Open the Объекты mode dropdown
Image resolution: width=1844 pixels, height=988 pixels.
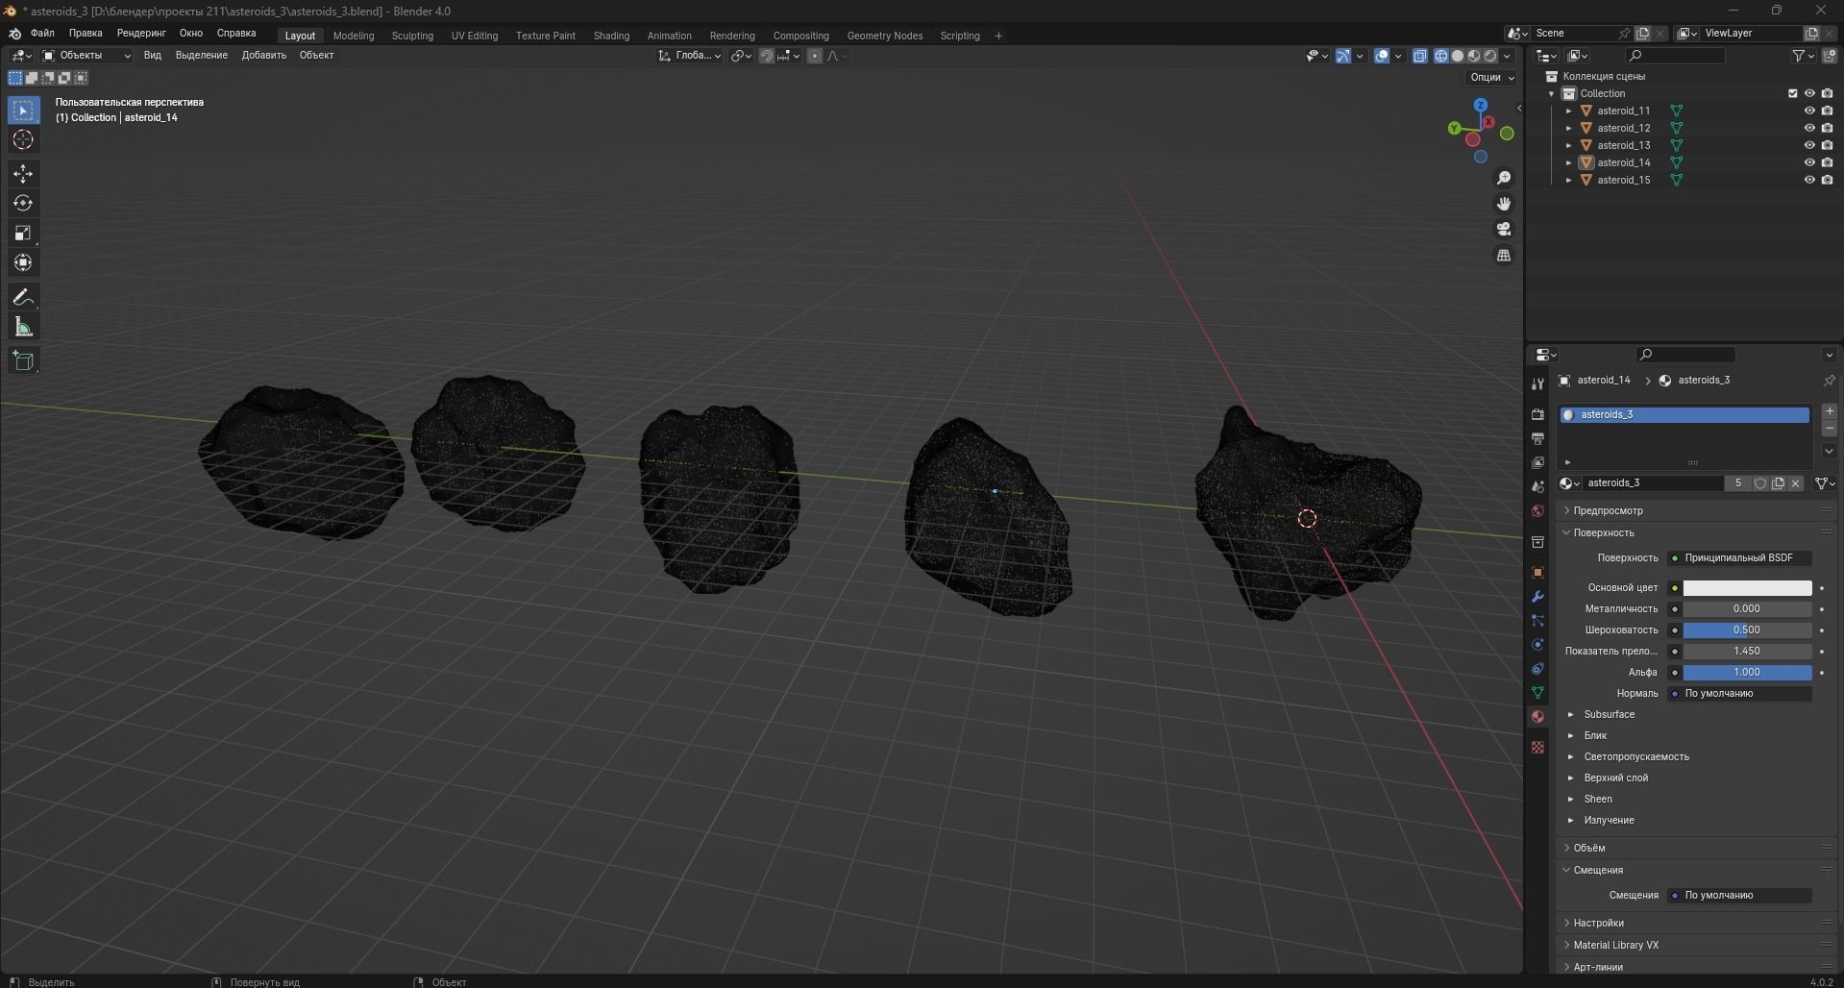(x=86, y=56)
